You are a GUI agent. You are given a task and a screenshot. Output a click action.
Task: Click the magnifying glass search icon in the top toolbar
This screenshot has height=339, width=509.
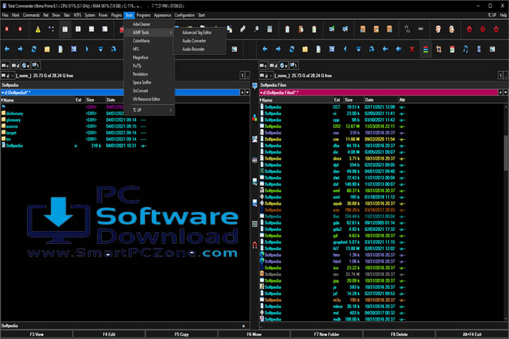pos(256,30)
